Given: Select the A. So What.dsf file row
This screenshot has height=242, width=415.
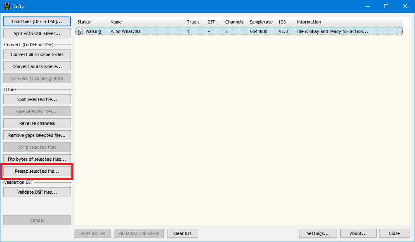Looking at the screenshot, I should (x=125, y=31).
